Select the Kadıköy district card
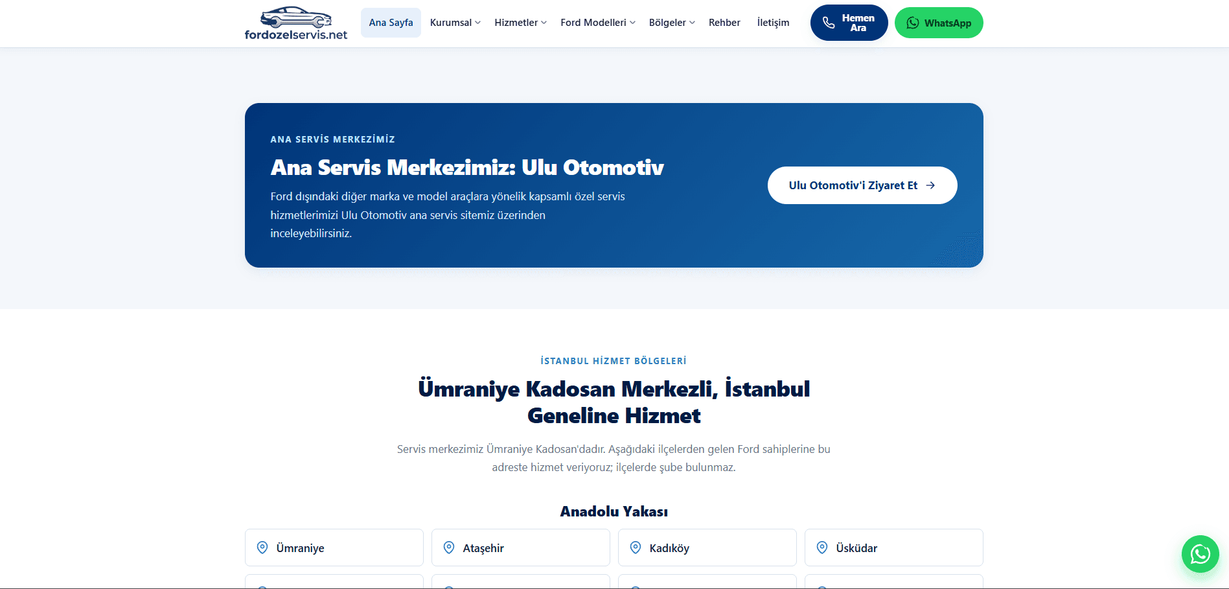1229x589 pixels. pos(707,548)
